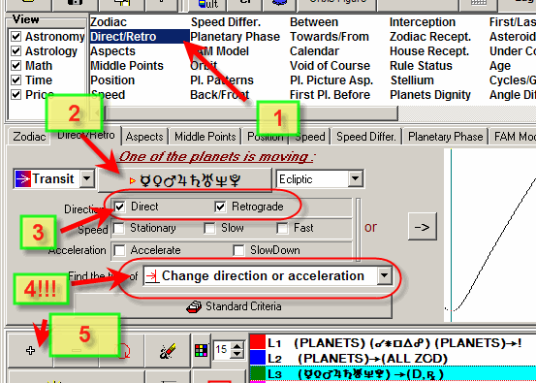Screen dimensions: 536x383
Task: Uncheck the Retrograde checkbox
Action: 220,207
